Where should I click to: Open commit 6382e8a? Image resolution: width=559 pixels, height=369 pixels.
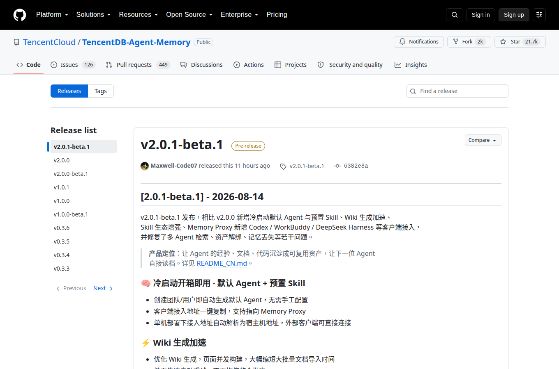(x=351, y=166)
